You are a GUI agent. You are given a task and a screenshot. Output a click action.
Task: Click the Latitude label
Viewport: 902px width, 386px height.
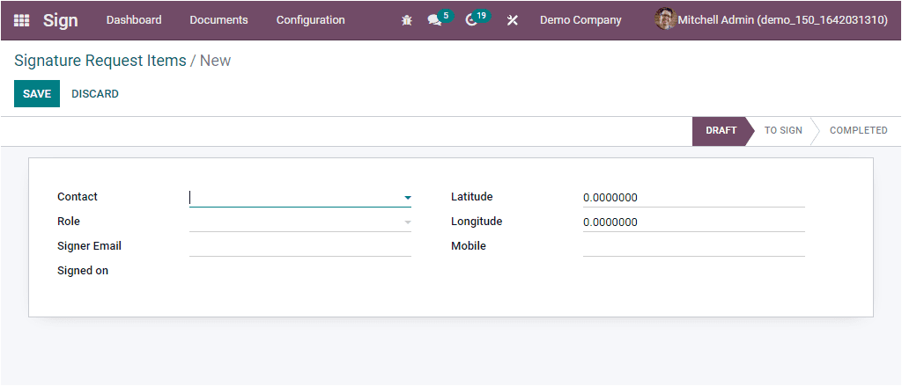[x=472, y=196]
